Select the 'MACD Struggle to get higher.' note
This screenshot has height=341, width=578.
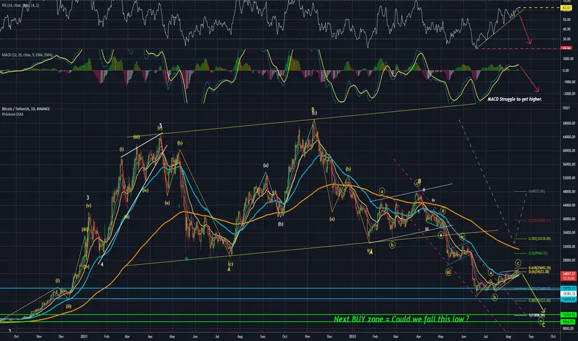(515, 99)
